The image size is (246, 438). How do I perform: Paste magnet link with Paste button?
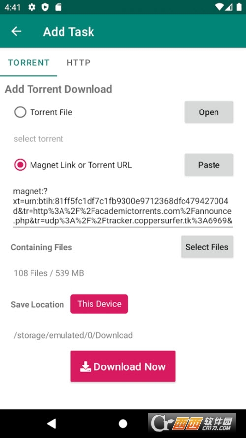209,165
